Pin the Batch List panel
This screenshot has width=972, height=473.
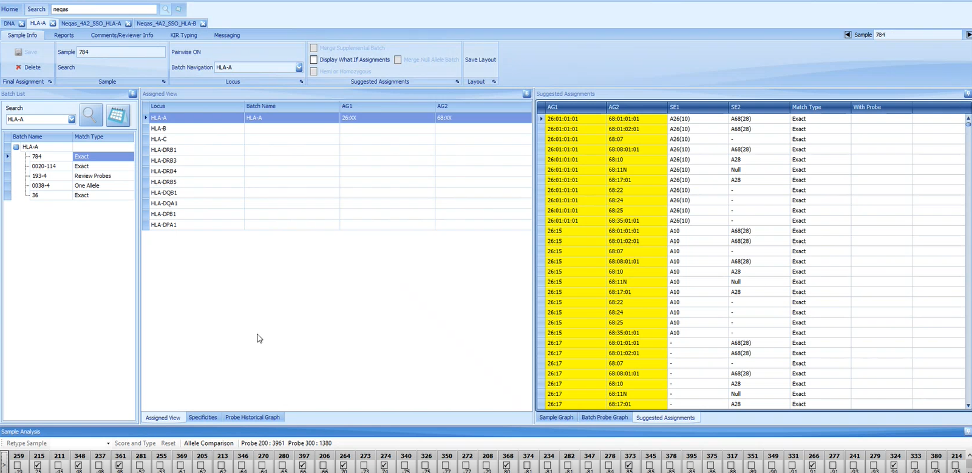coord(132,94)
